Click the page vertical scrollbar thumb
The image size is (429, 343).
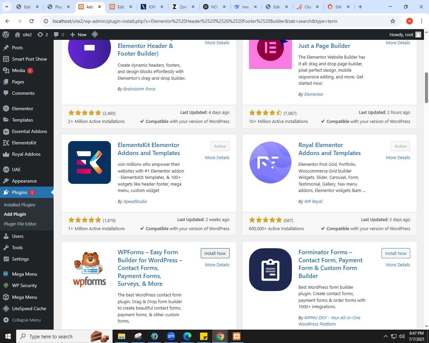[426, 87]
